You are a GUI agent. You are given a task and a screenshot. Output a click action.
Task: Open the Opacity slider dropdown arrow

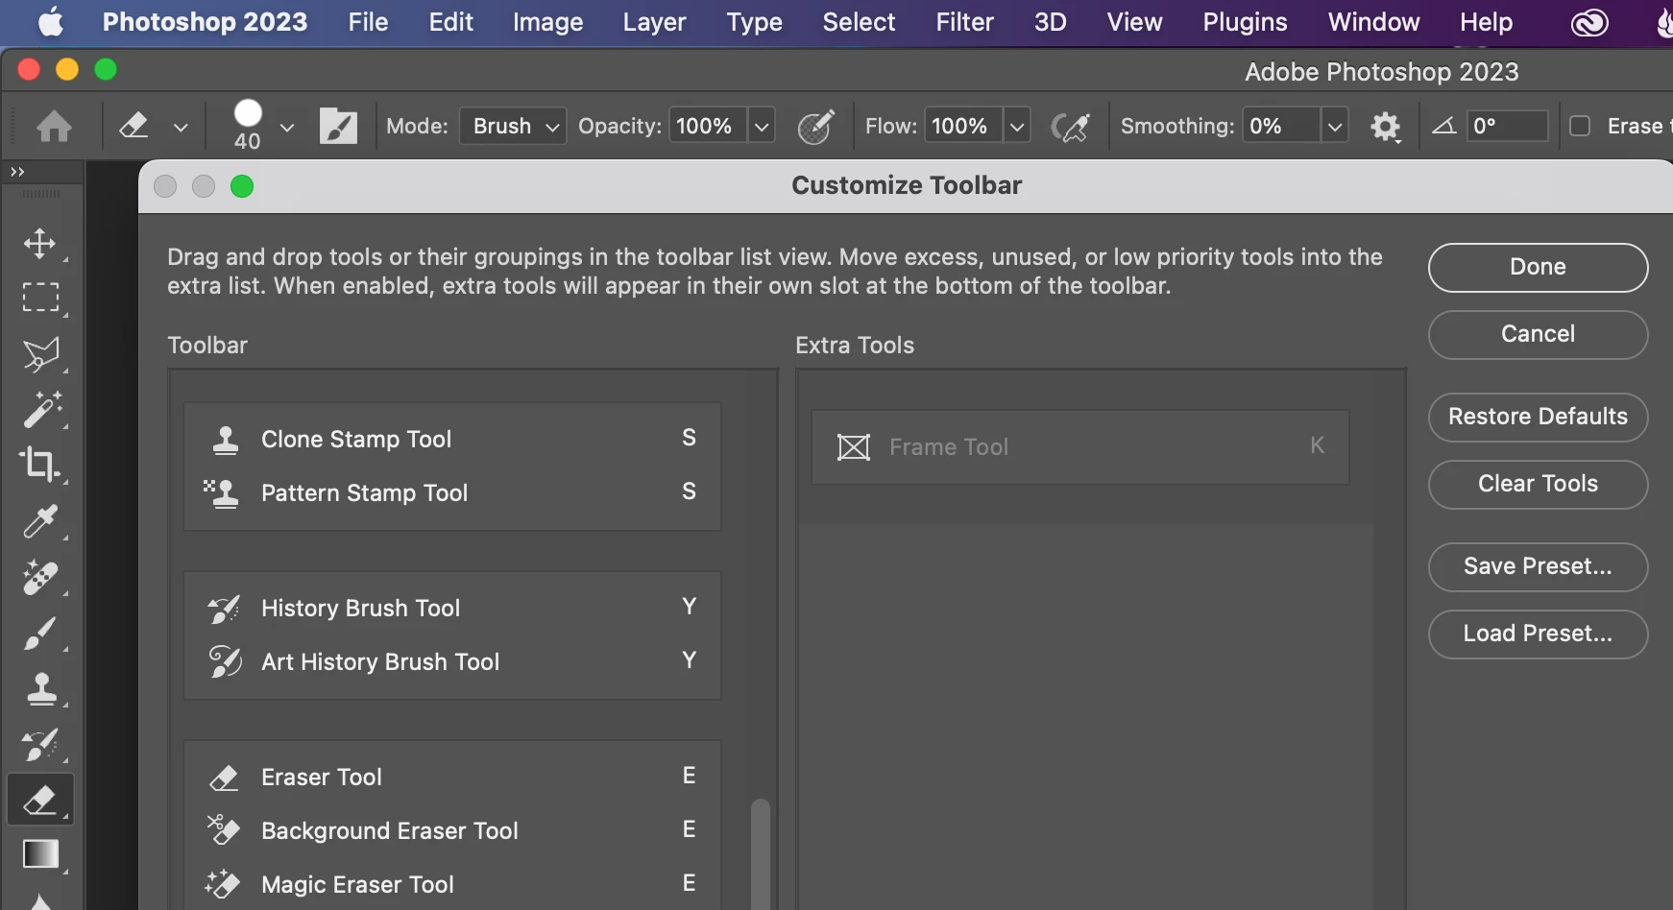tap(761, 126)
